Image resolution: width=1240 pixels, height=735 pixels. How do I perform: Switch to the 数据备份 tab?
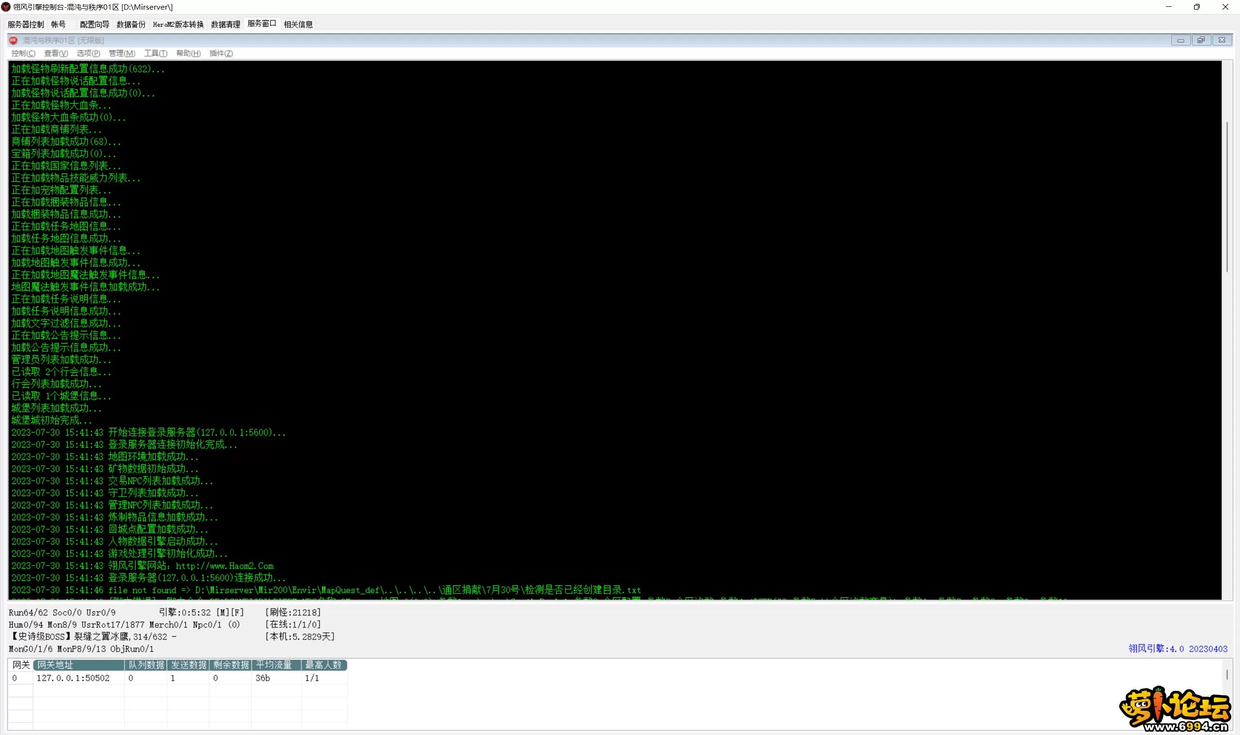pos(131,24)
